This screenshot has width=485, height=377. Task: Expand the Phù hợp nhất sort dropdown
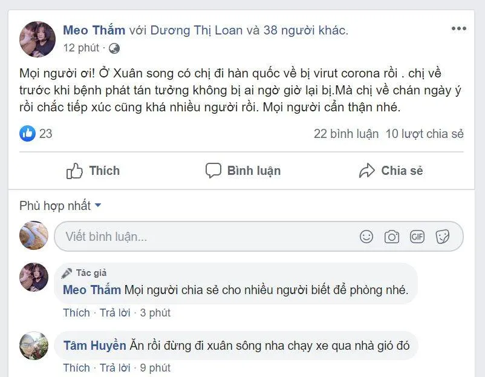(60, 206)
